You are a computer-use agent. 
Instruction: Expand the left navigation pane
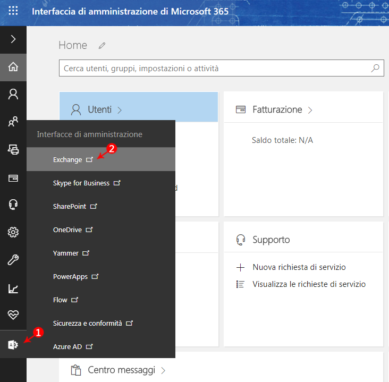[x=13, y=39]
